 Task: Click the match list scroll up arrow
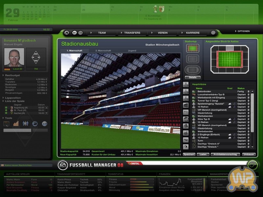46,108
